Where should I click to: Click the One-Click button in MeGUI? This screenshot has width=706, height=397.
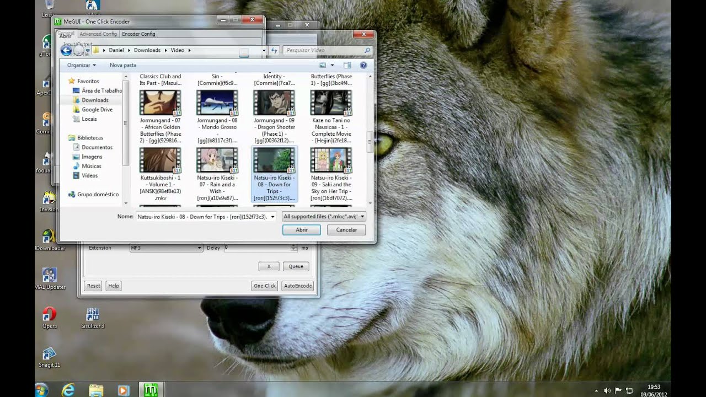(x=265, y=286)
